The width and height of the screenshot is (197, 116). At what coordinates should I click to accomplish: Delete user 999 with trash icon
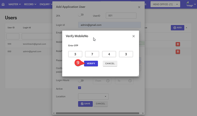(178, 44)
